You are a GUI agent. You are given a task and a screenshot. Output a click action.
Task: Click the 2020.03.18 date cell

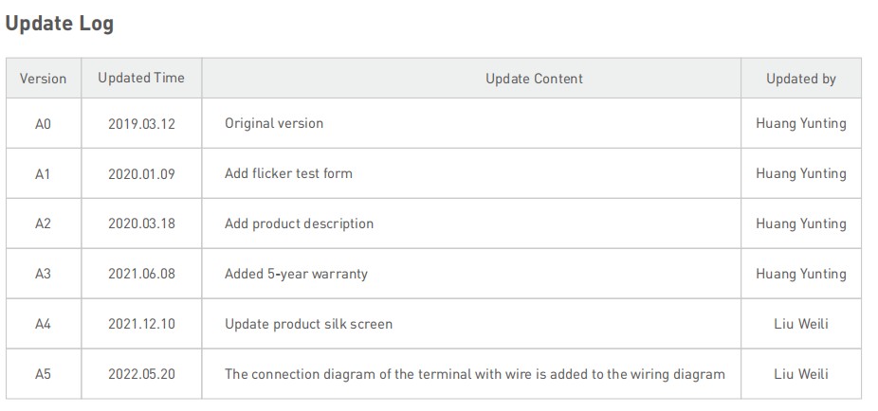point(141,223)
